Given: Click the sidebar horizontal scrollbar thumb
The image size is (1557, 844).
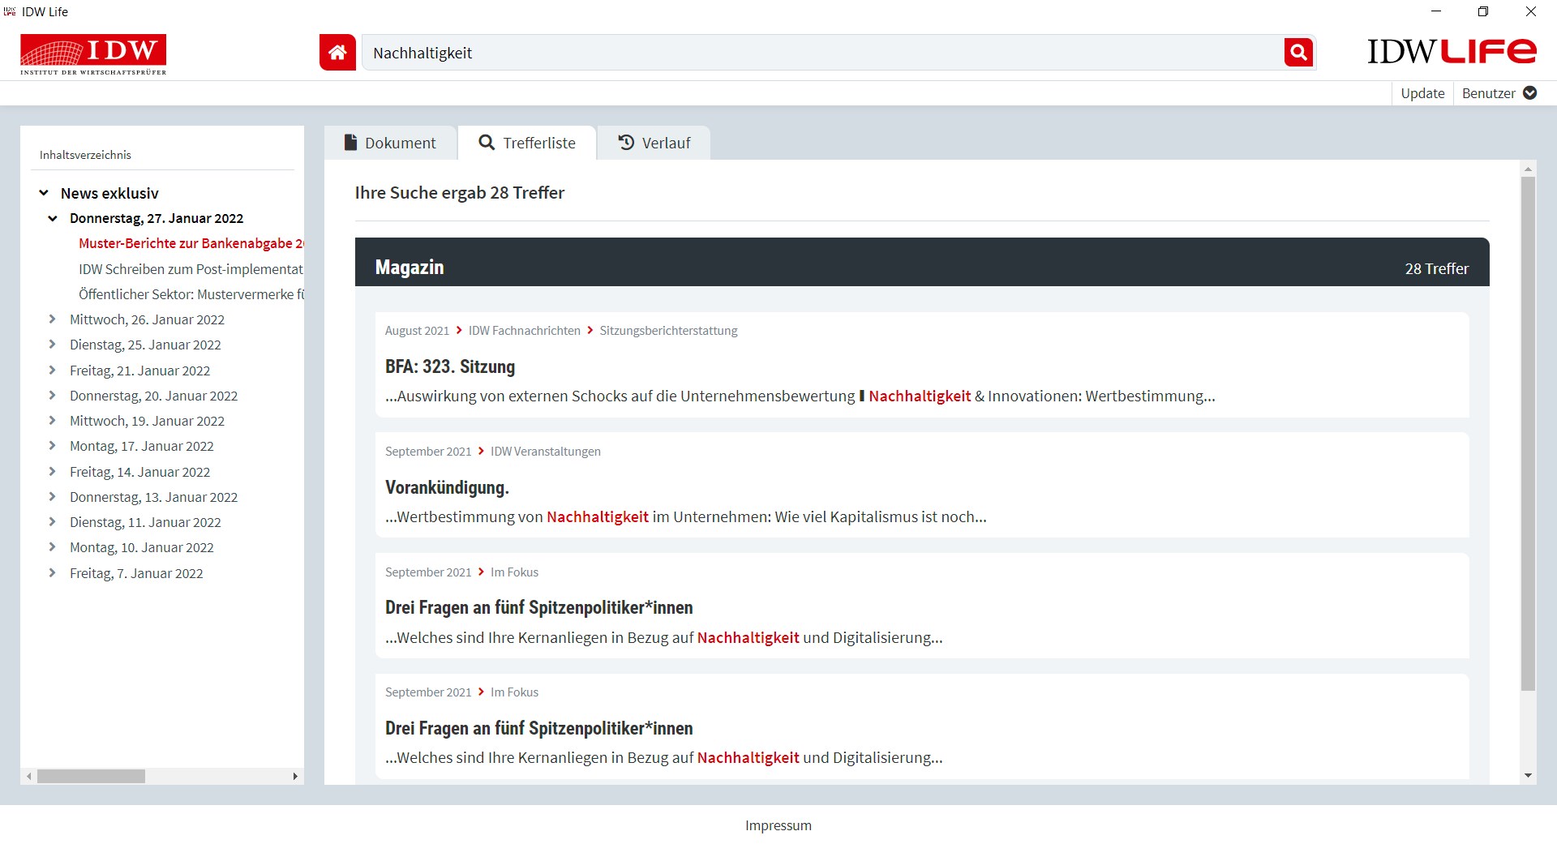Looking at the screenshot, I should (x=91, y=777).
